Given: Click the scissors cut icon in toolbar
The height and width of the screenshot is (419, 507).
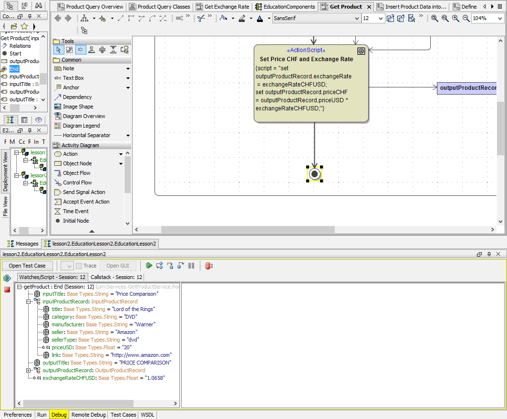Looking at the screenshot, I should pos(201,18).
